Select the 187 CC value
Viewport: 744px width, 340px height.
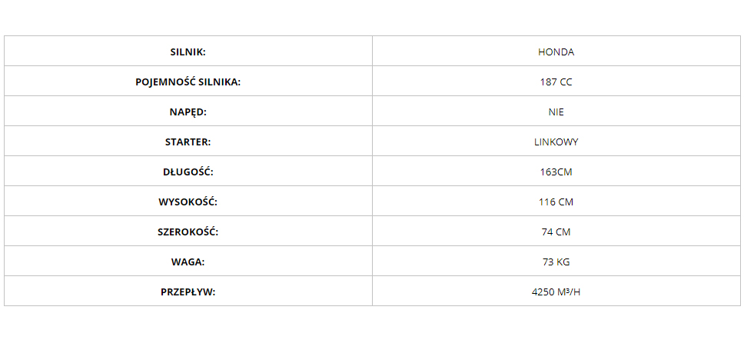pos(556,82)
